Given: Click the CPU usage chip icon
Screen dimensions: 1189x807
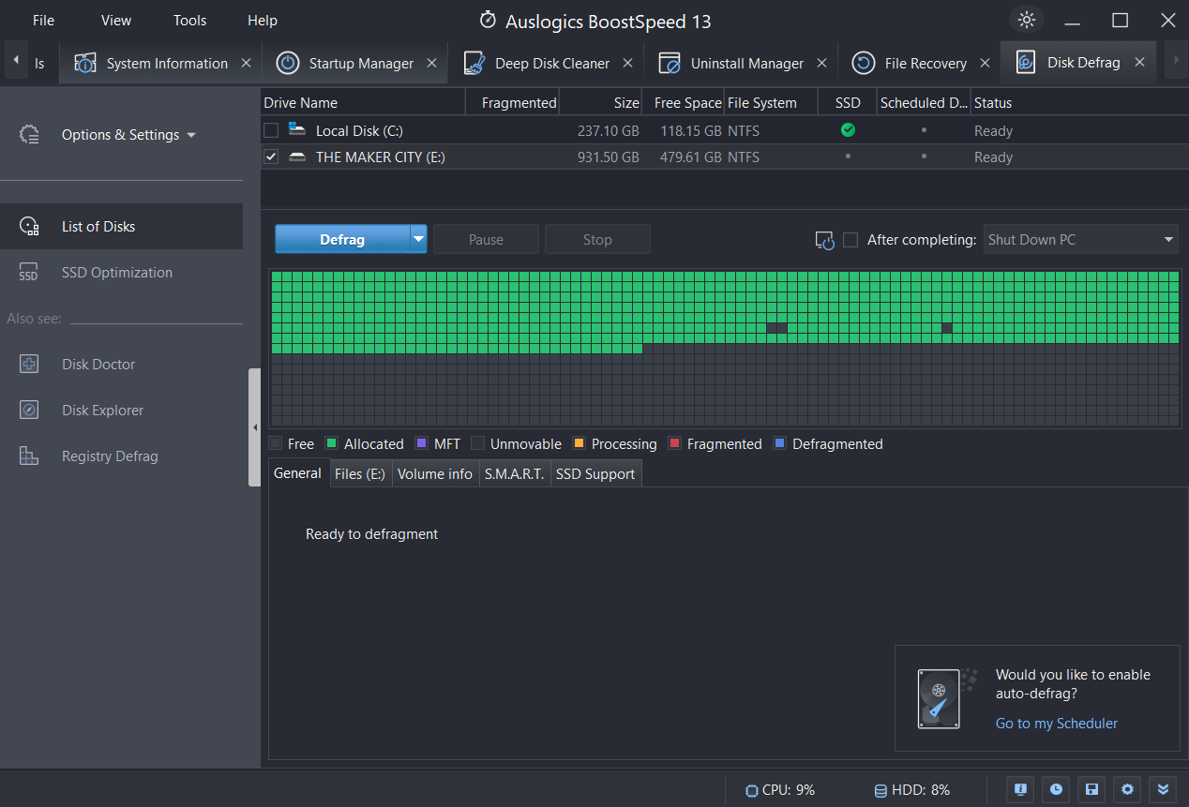Looking at the screenshot, I should [751, 790].
